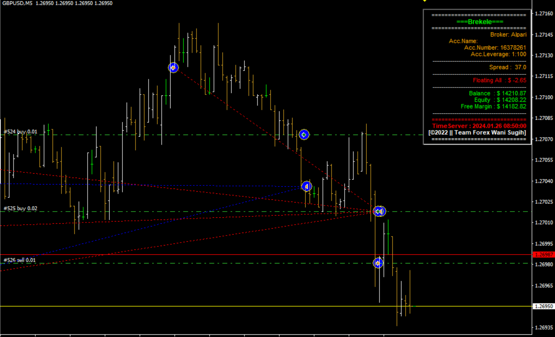Click the TimeServer timestamp
This screenshot has height=337, width=555.
(479, 125)
